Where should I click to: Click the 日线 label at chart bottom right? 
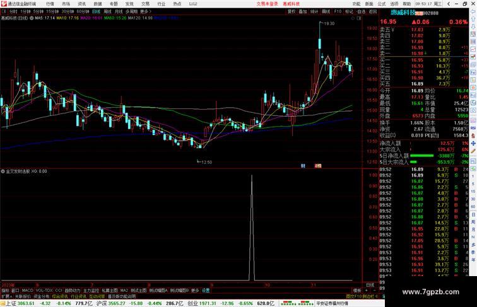370,285
